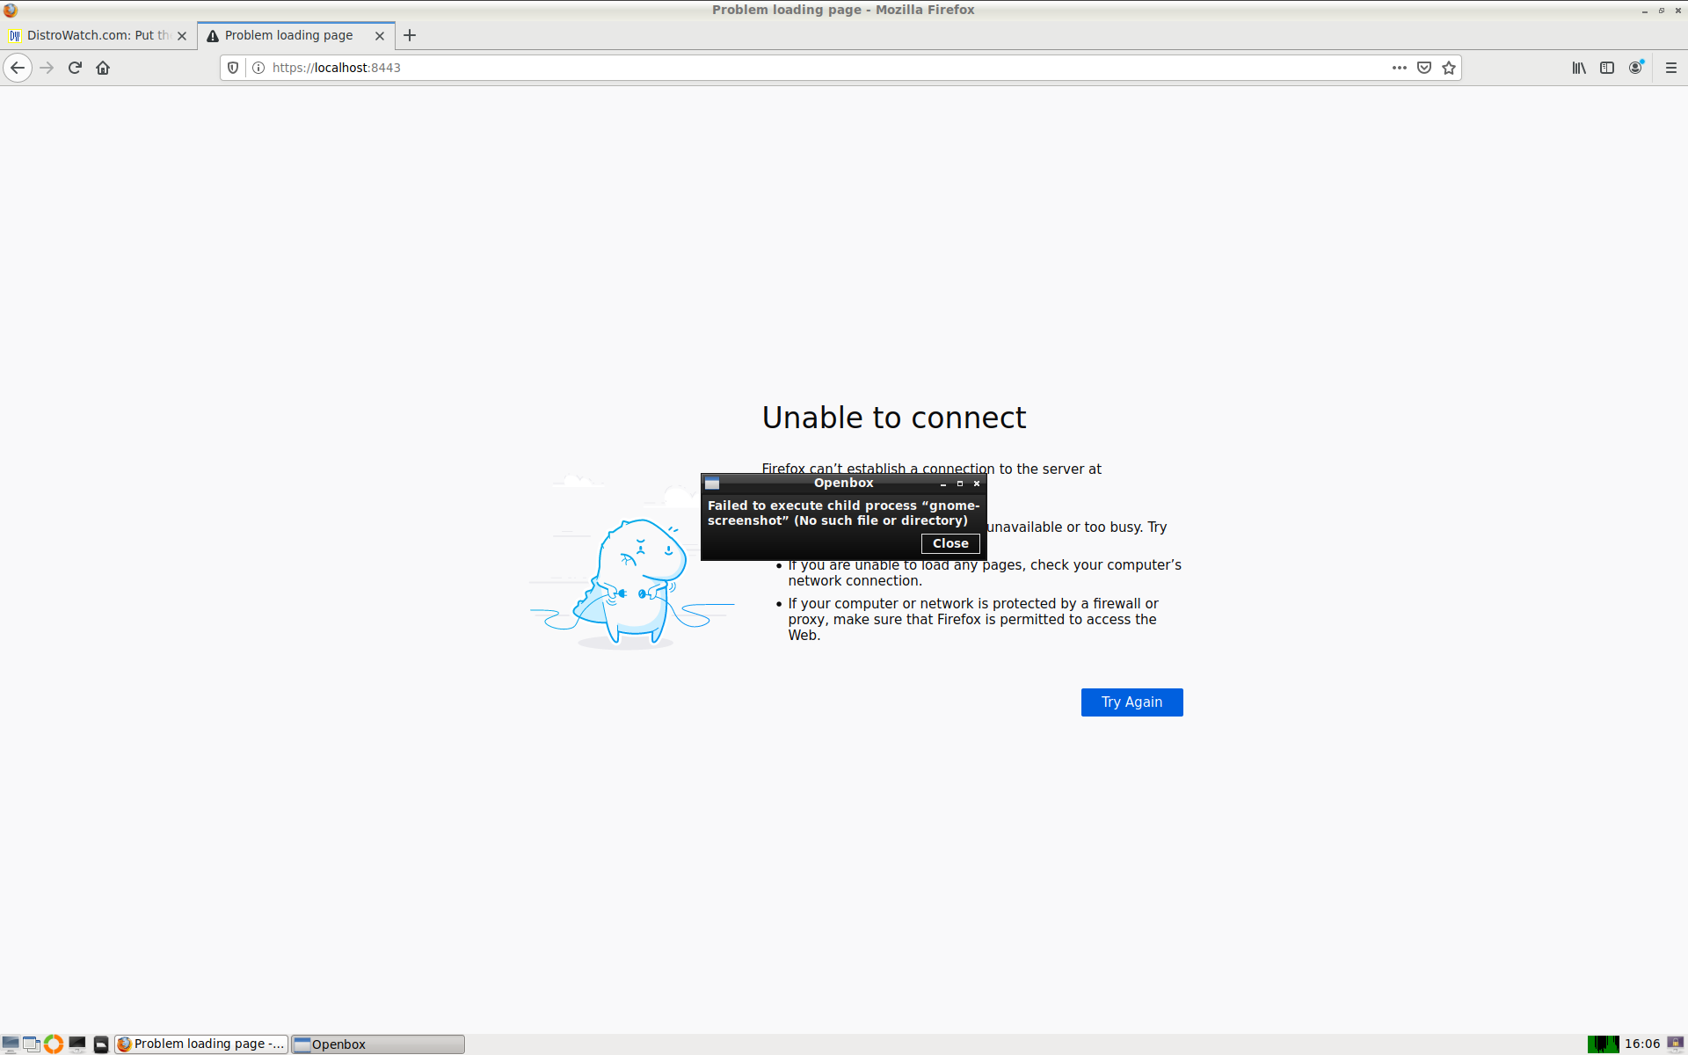Save page to Pocket
This screenshot has height=1055, width=1688.
pyautogui.click(x=1424, y=68)
